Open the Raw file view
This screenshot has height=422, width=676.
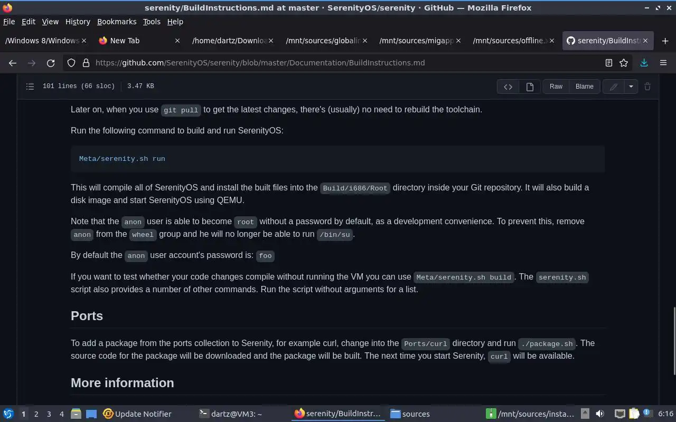click(x=556, y=87)
